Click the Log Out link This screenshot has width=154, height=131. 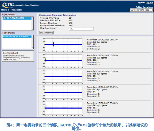click(x=149, y=3)
